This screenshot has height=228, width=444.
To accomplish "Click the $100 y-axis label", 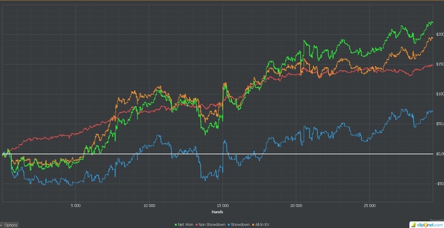I will click(440, 94).
